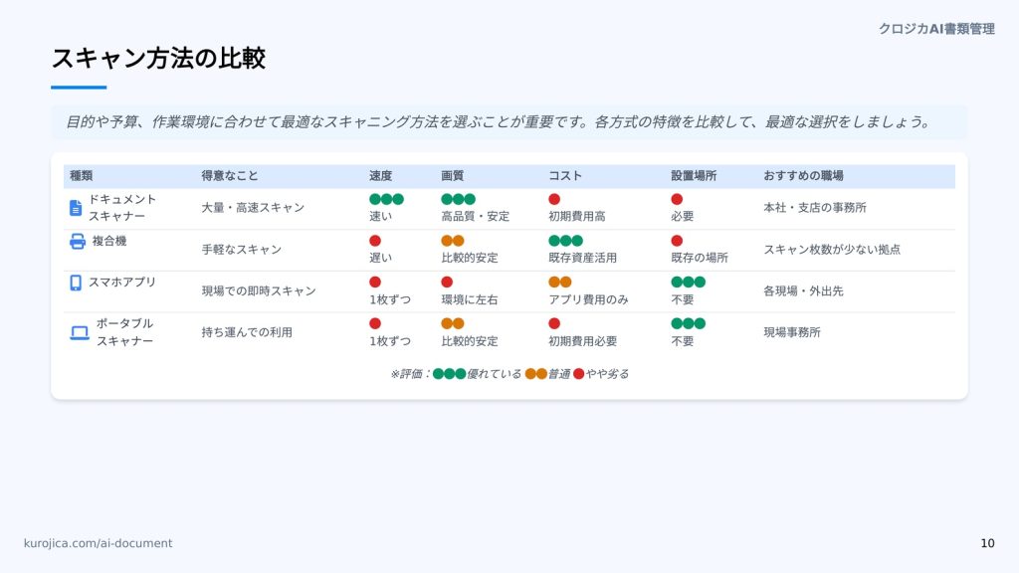Click the おすすめの職場 column header
The image size is (1019, 573).
click(x=803, y=175)
